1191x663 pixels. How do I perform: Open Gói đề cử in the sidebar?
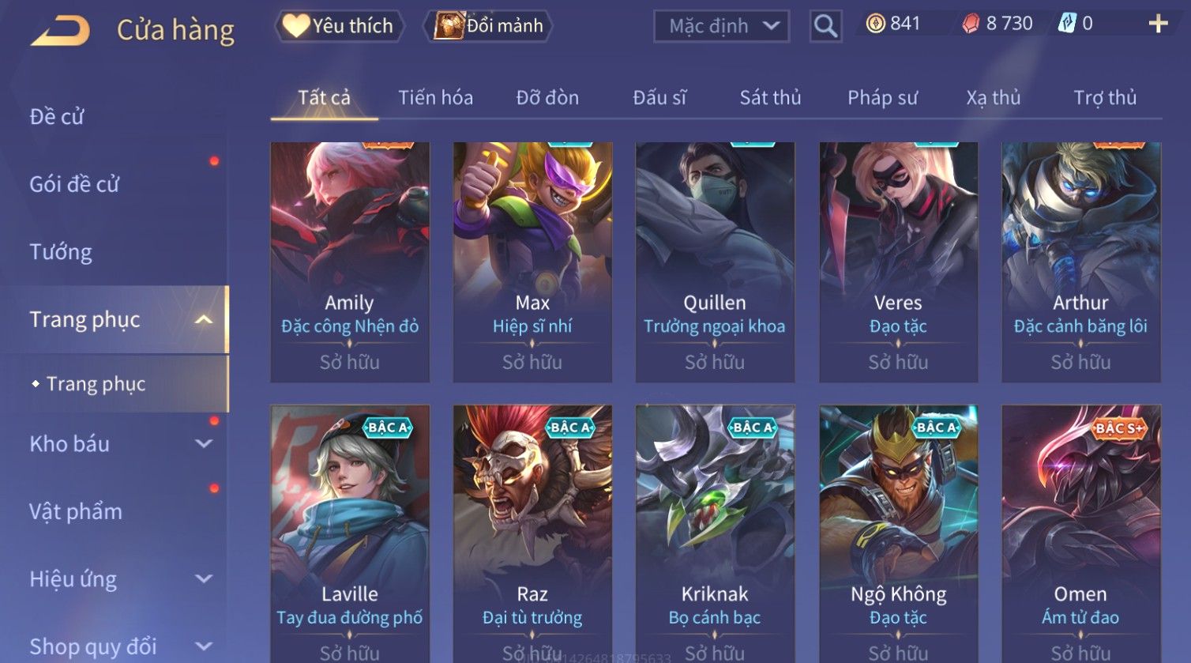(x=74, y=184)
